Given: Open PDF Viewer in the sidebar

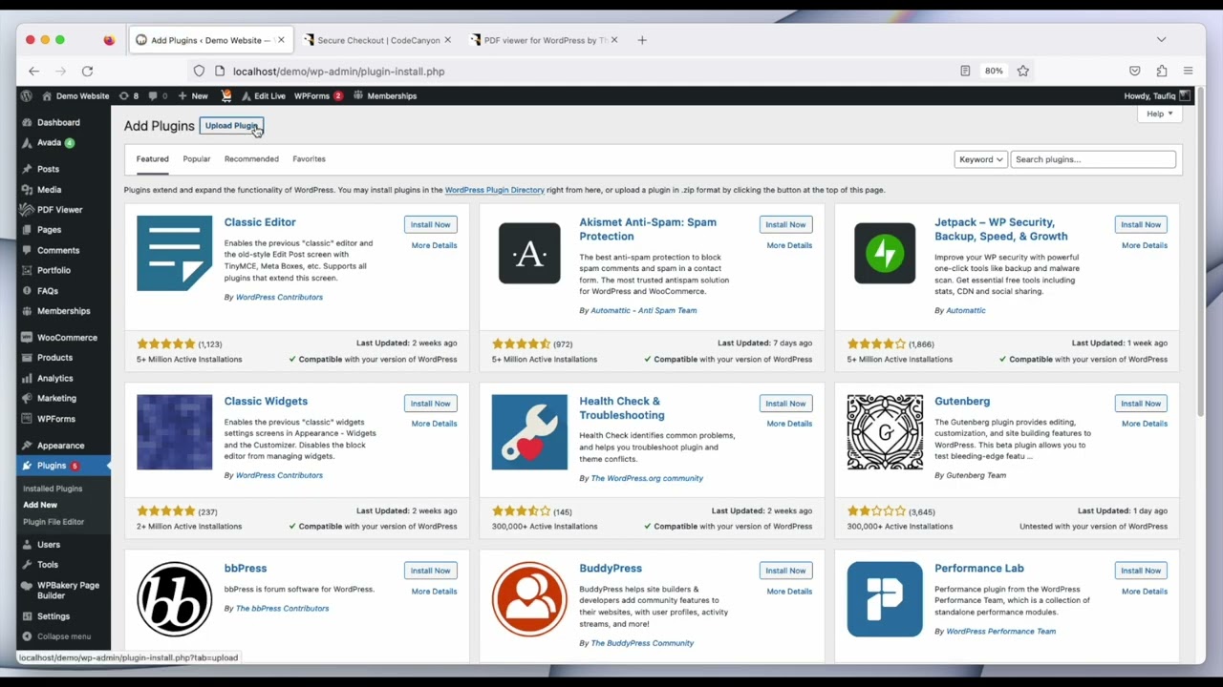Looking at the screenshot, I should (x=59, y=210).
